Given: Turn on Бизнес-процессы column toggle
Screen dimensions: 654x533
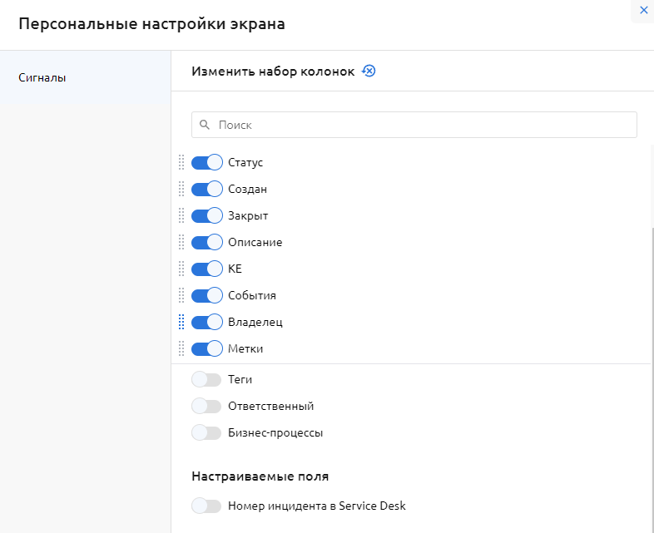Looking at the screenshot, I should point(206,432).
